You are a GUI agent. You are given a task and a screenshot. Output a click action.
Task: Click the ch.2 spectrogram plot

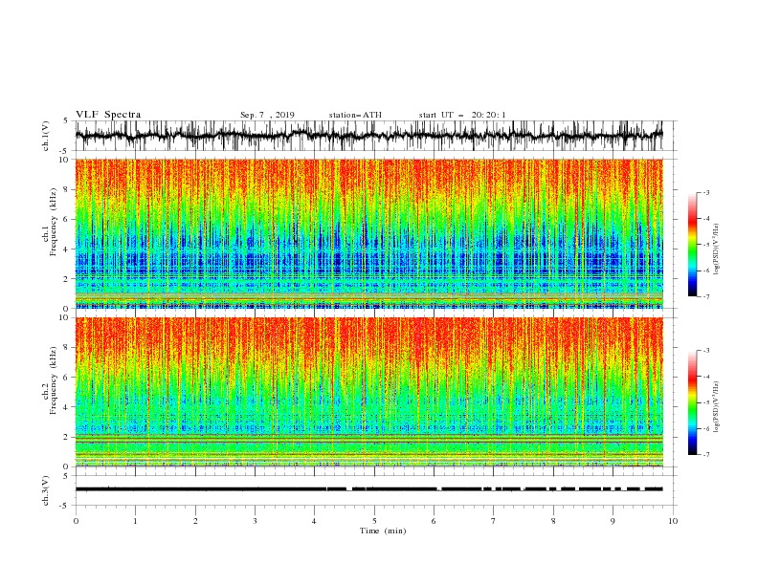point(369,392)
